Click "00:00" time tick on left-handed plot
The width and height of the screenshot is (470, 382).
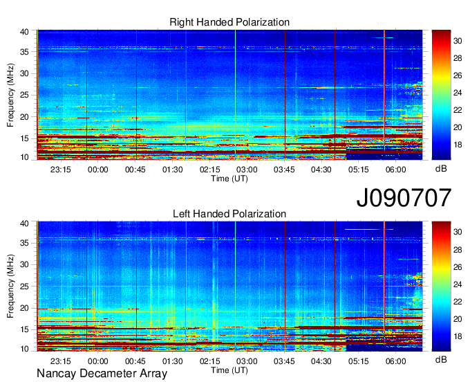point(98,361)
